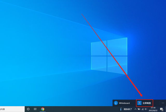166x112 pixels.
Task: Open network Wi-Fi tray icon
Action: pyautogui.click(x=143, y=109)
